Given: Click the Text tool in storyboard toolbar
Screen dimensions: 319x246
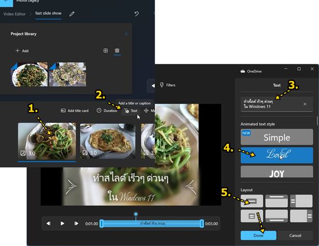Looking at the screenshot, I should coord(131,111).
